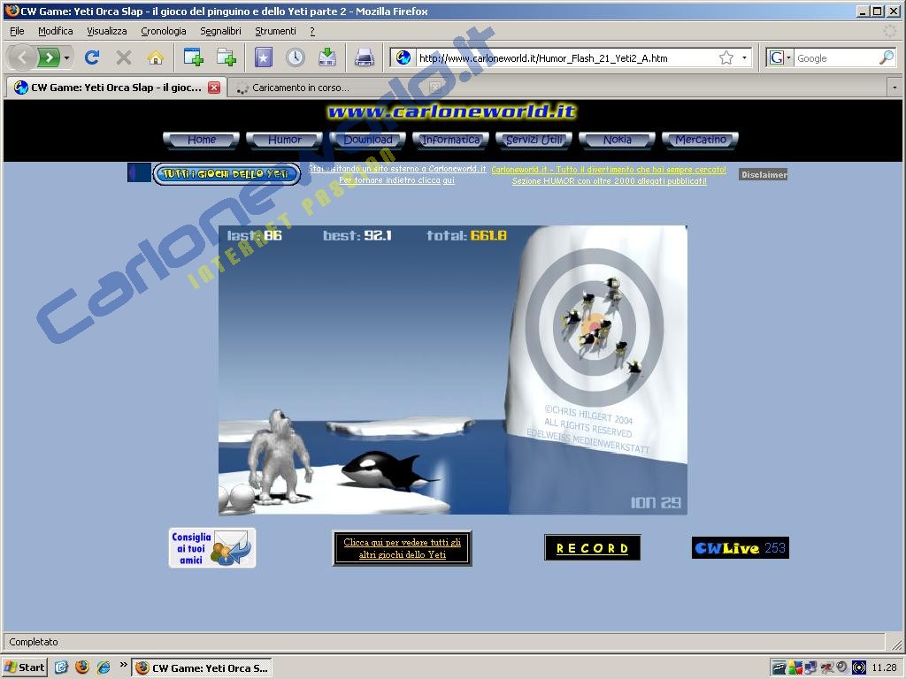Launch the Internet Explorer quick launch icon

point(104,668)
